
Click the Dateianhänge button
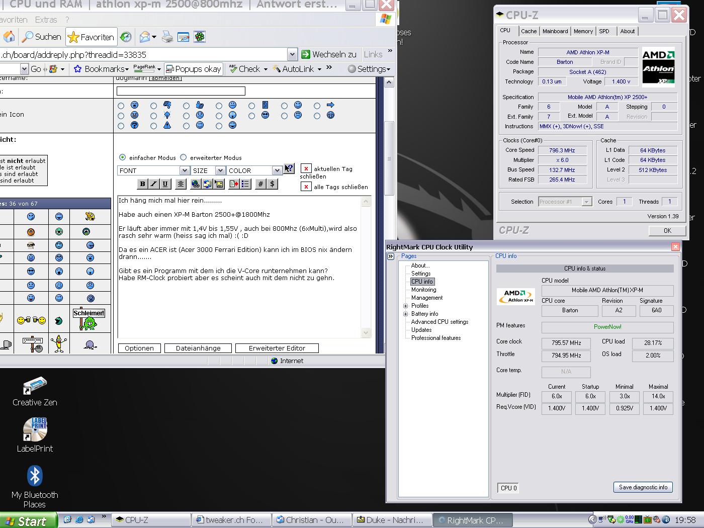tap(198, 348)
